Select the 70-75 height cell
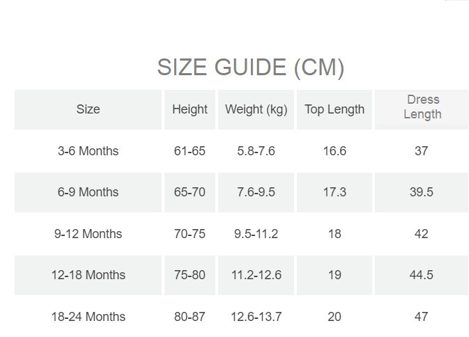This screenshot has width=469, height=337. [x=190, y=234]
